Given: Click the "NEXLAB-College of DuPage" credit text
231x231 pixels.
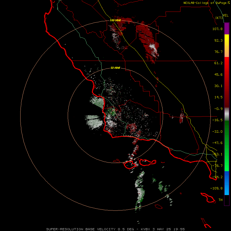Looking at the screenshot, I should pos(205,3).
